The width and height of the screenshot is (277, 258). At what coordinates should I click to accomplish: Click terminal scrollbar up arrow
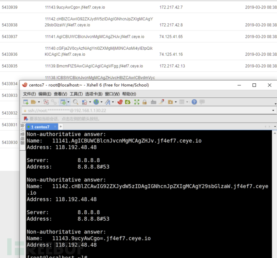pos(275,133)
